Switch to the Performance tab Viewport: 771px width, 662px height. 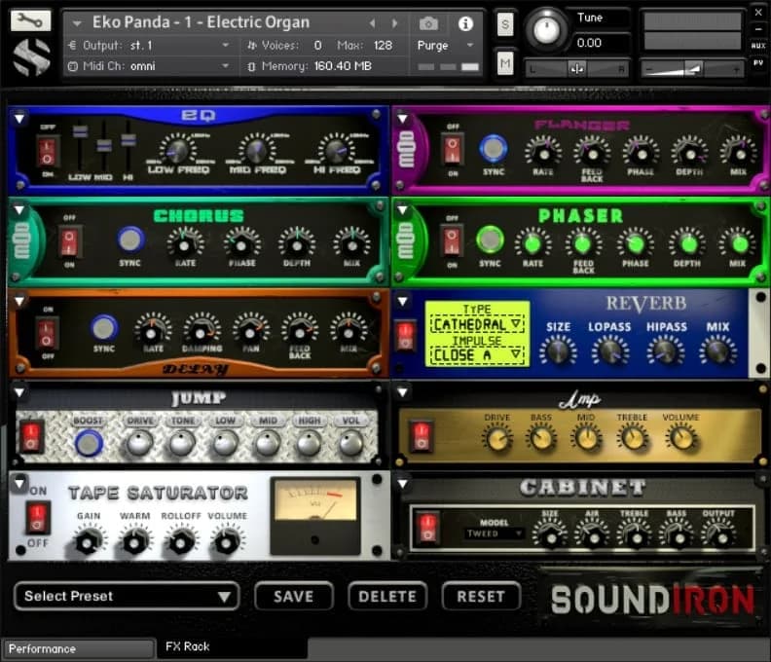78,648
